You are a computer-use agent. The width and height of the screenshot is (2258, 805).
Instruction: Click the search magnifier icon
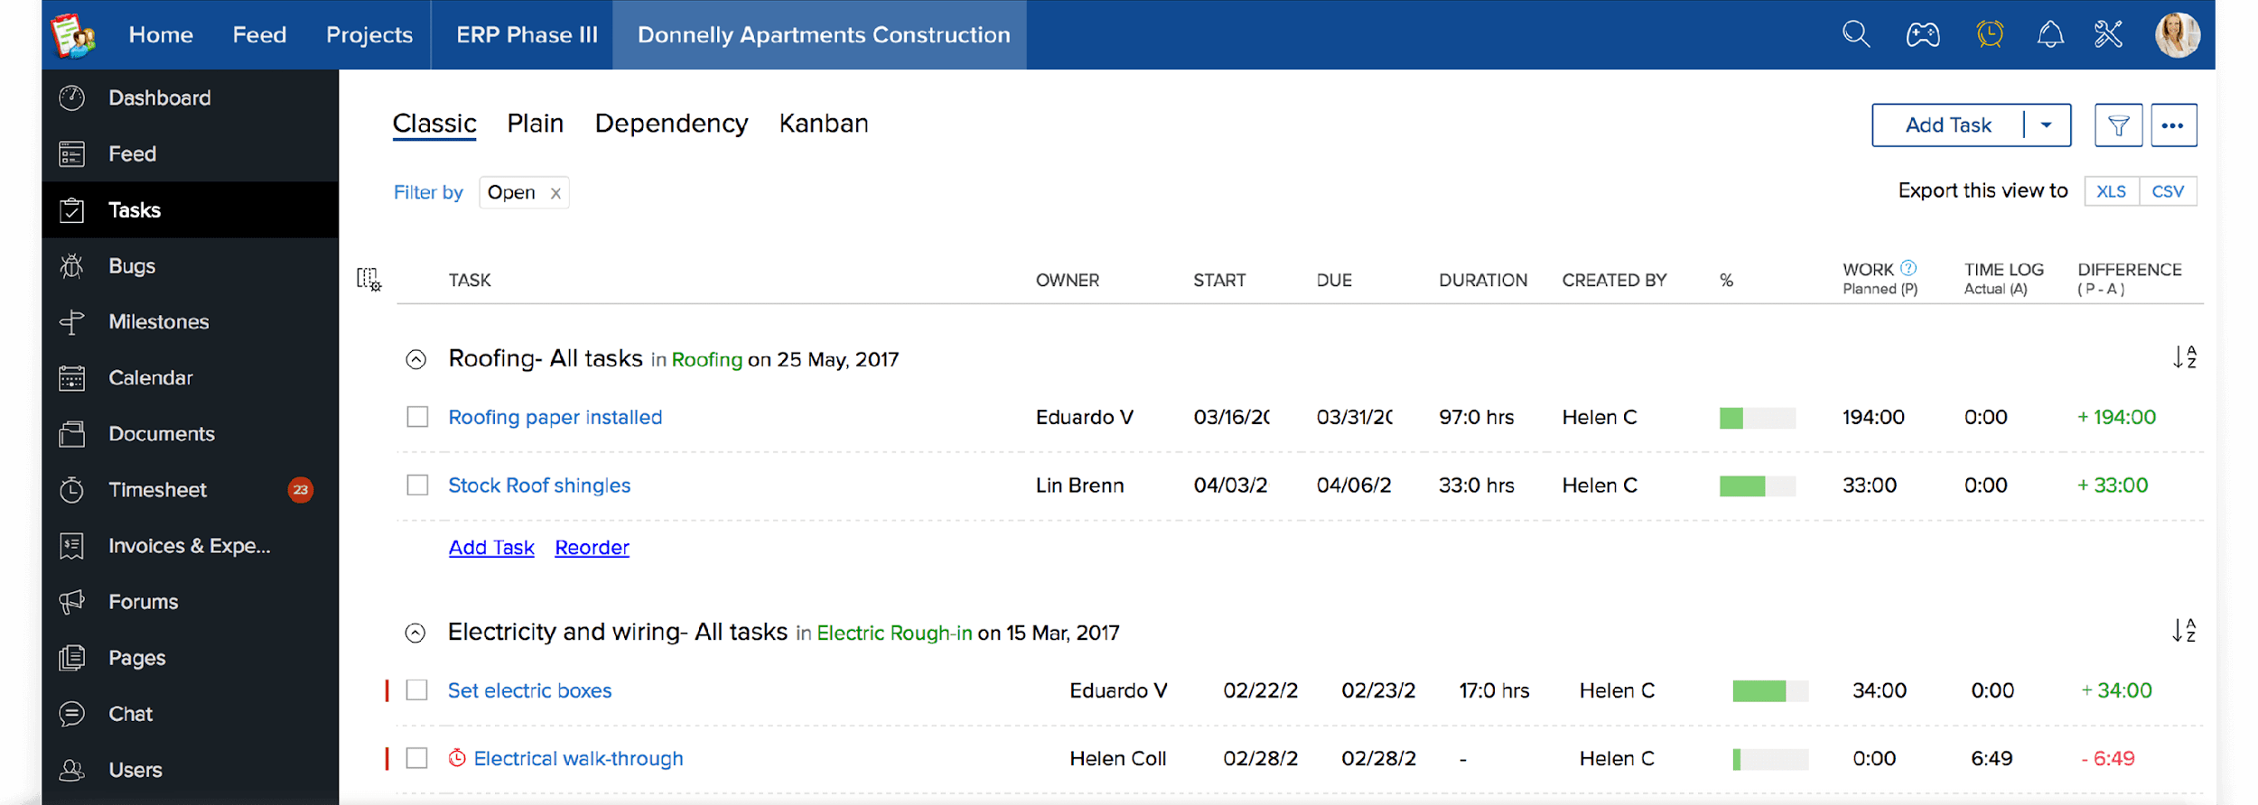(1856, 34)
